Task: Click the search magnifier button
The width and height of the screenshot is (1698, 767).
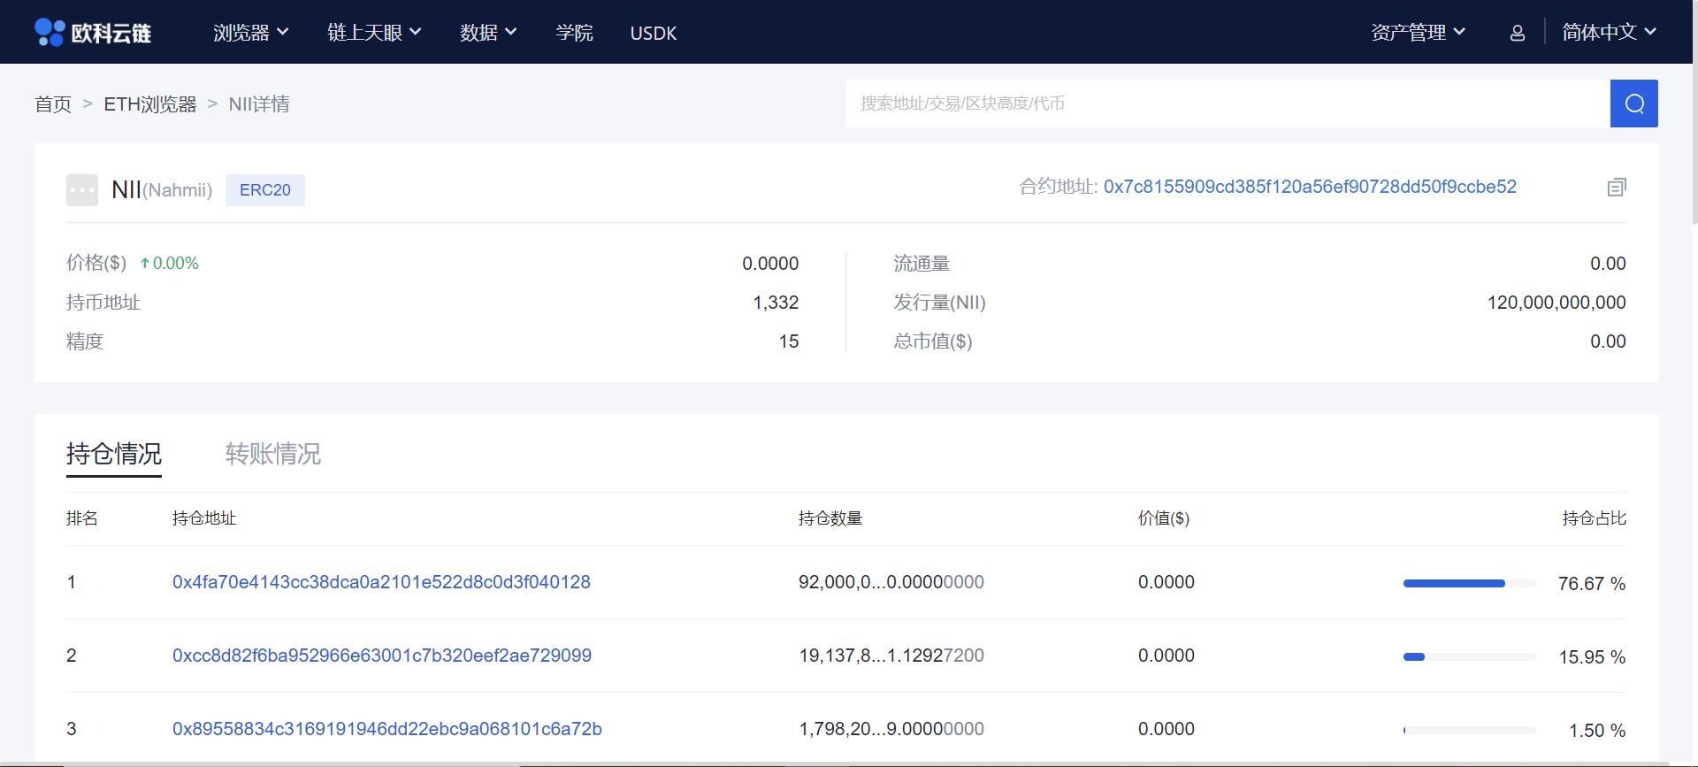Action: [1633, 104]
